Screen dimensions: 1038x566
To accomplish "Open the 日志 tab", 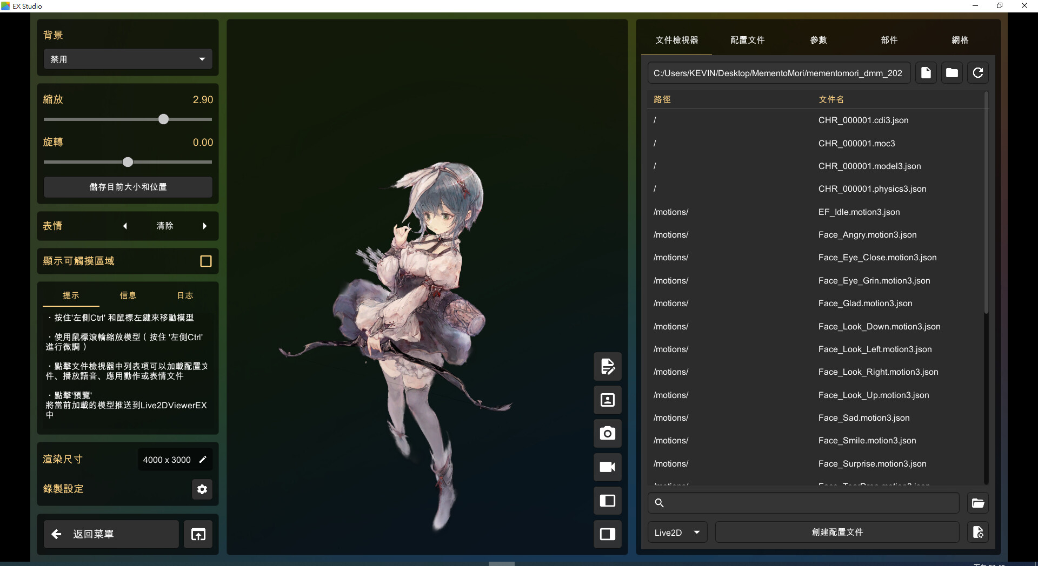I will pyautogui.click(x=185, y=295).
